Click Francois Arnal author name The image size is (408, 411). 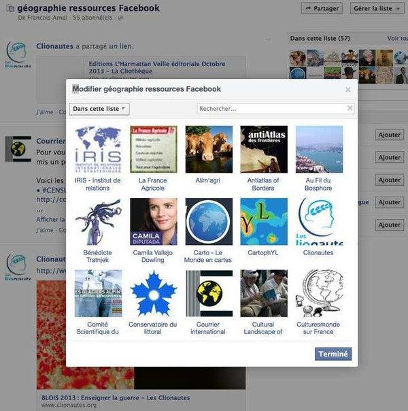pos(46,18)
